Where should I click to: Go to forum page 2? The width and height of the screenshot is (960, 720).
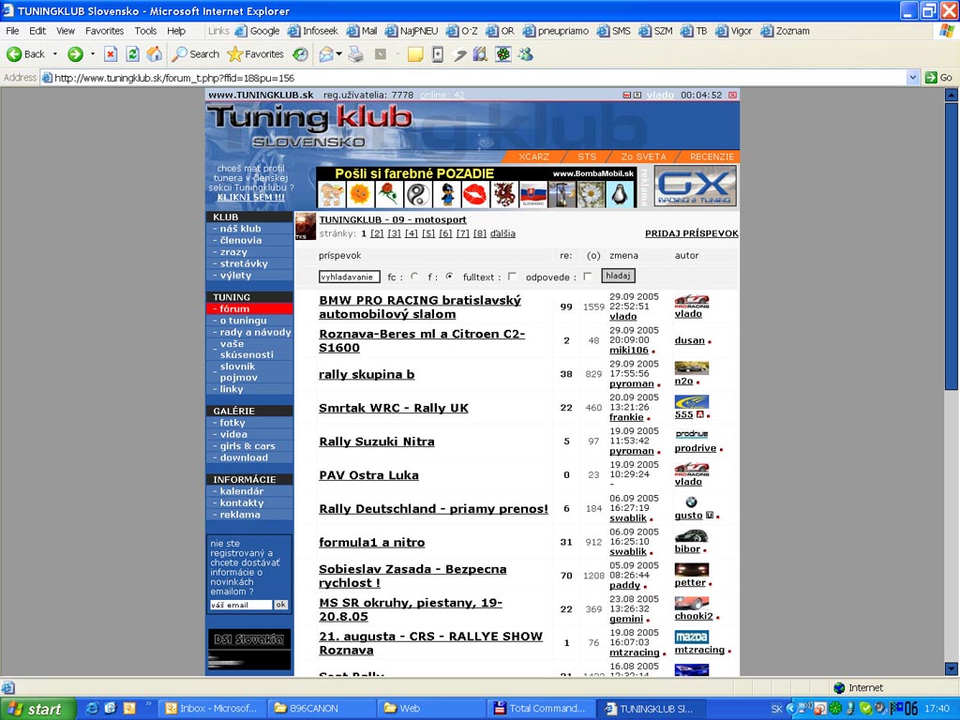(377, 233)
